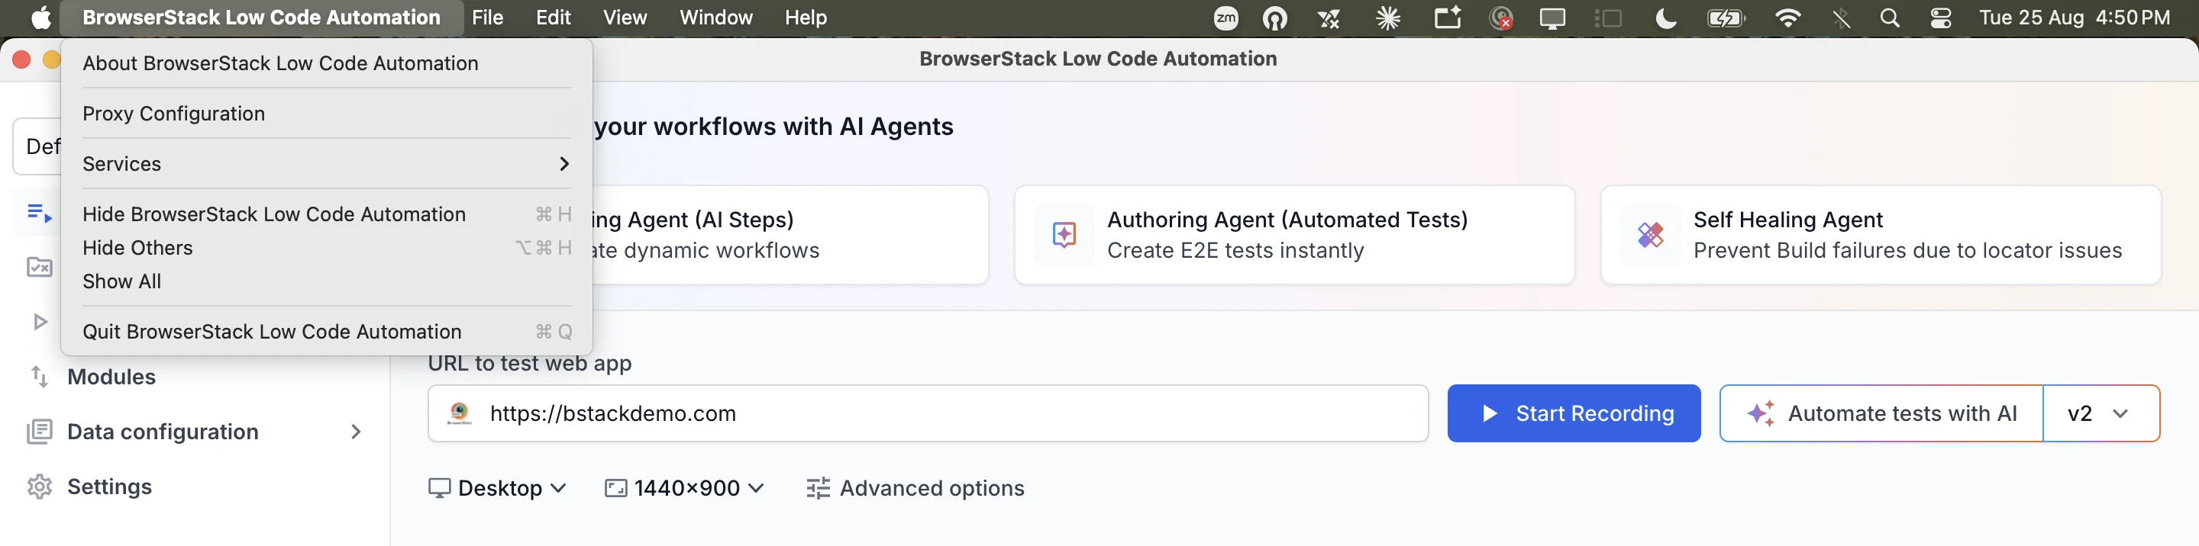Open the Apple menu
This screenshot has width=2199, height=546.
[x=40, y=18]
